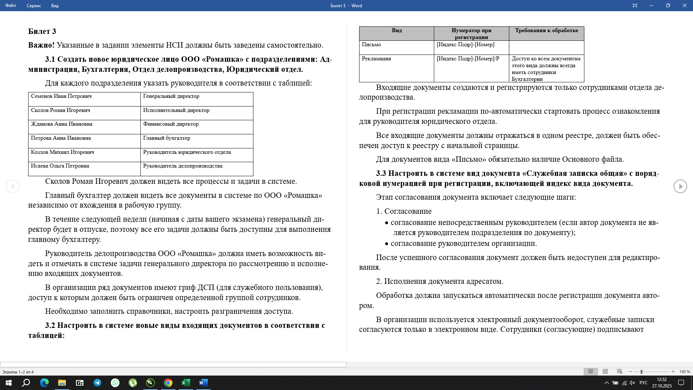693x390 pixels.
Task: Toggle auto-hide ribbon icon in title bar
Action: (x=635, y=5)
